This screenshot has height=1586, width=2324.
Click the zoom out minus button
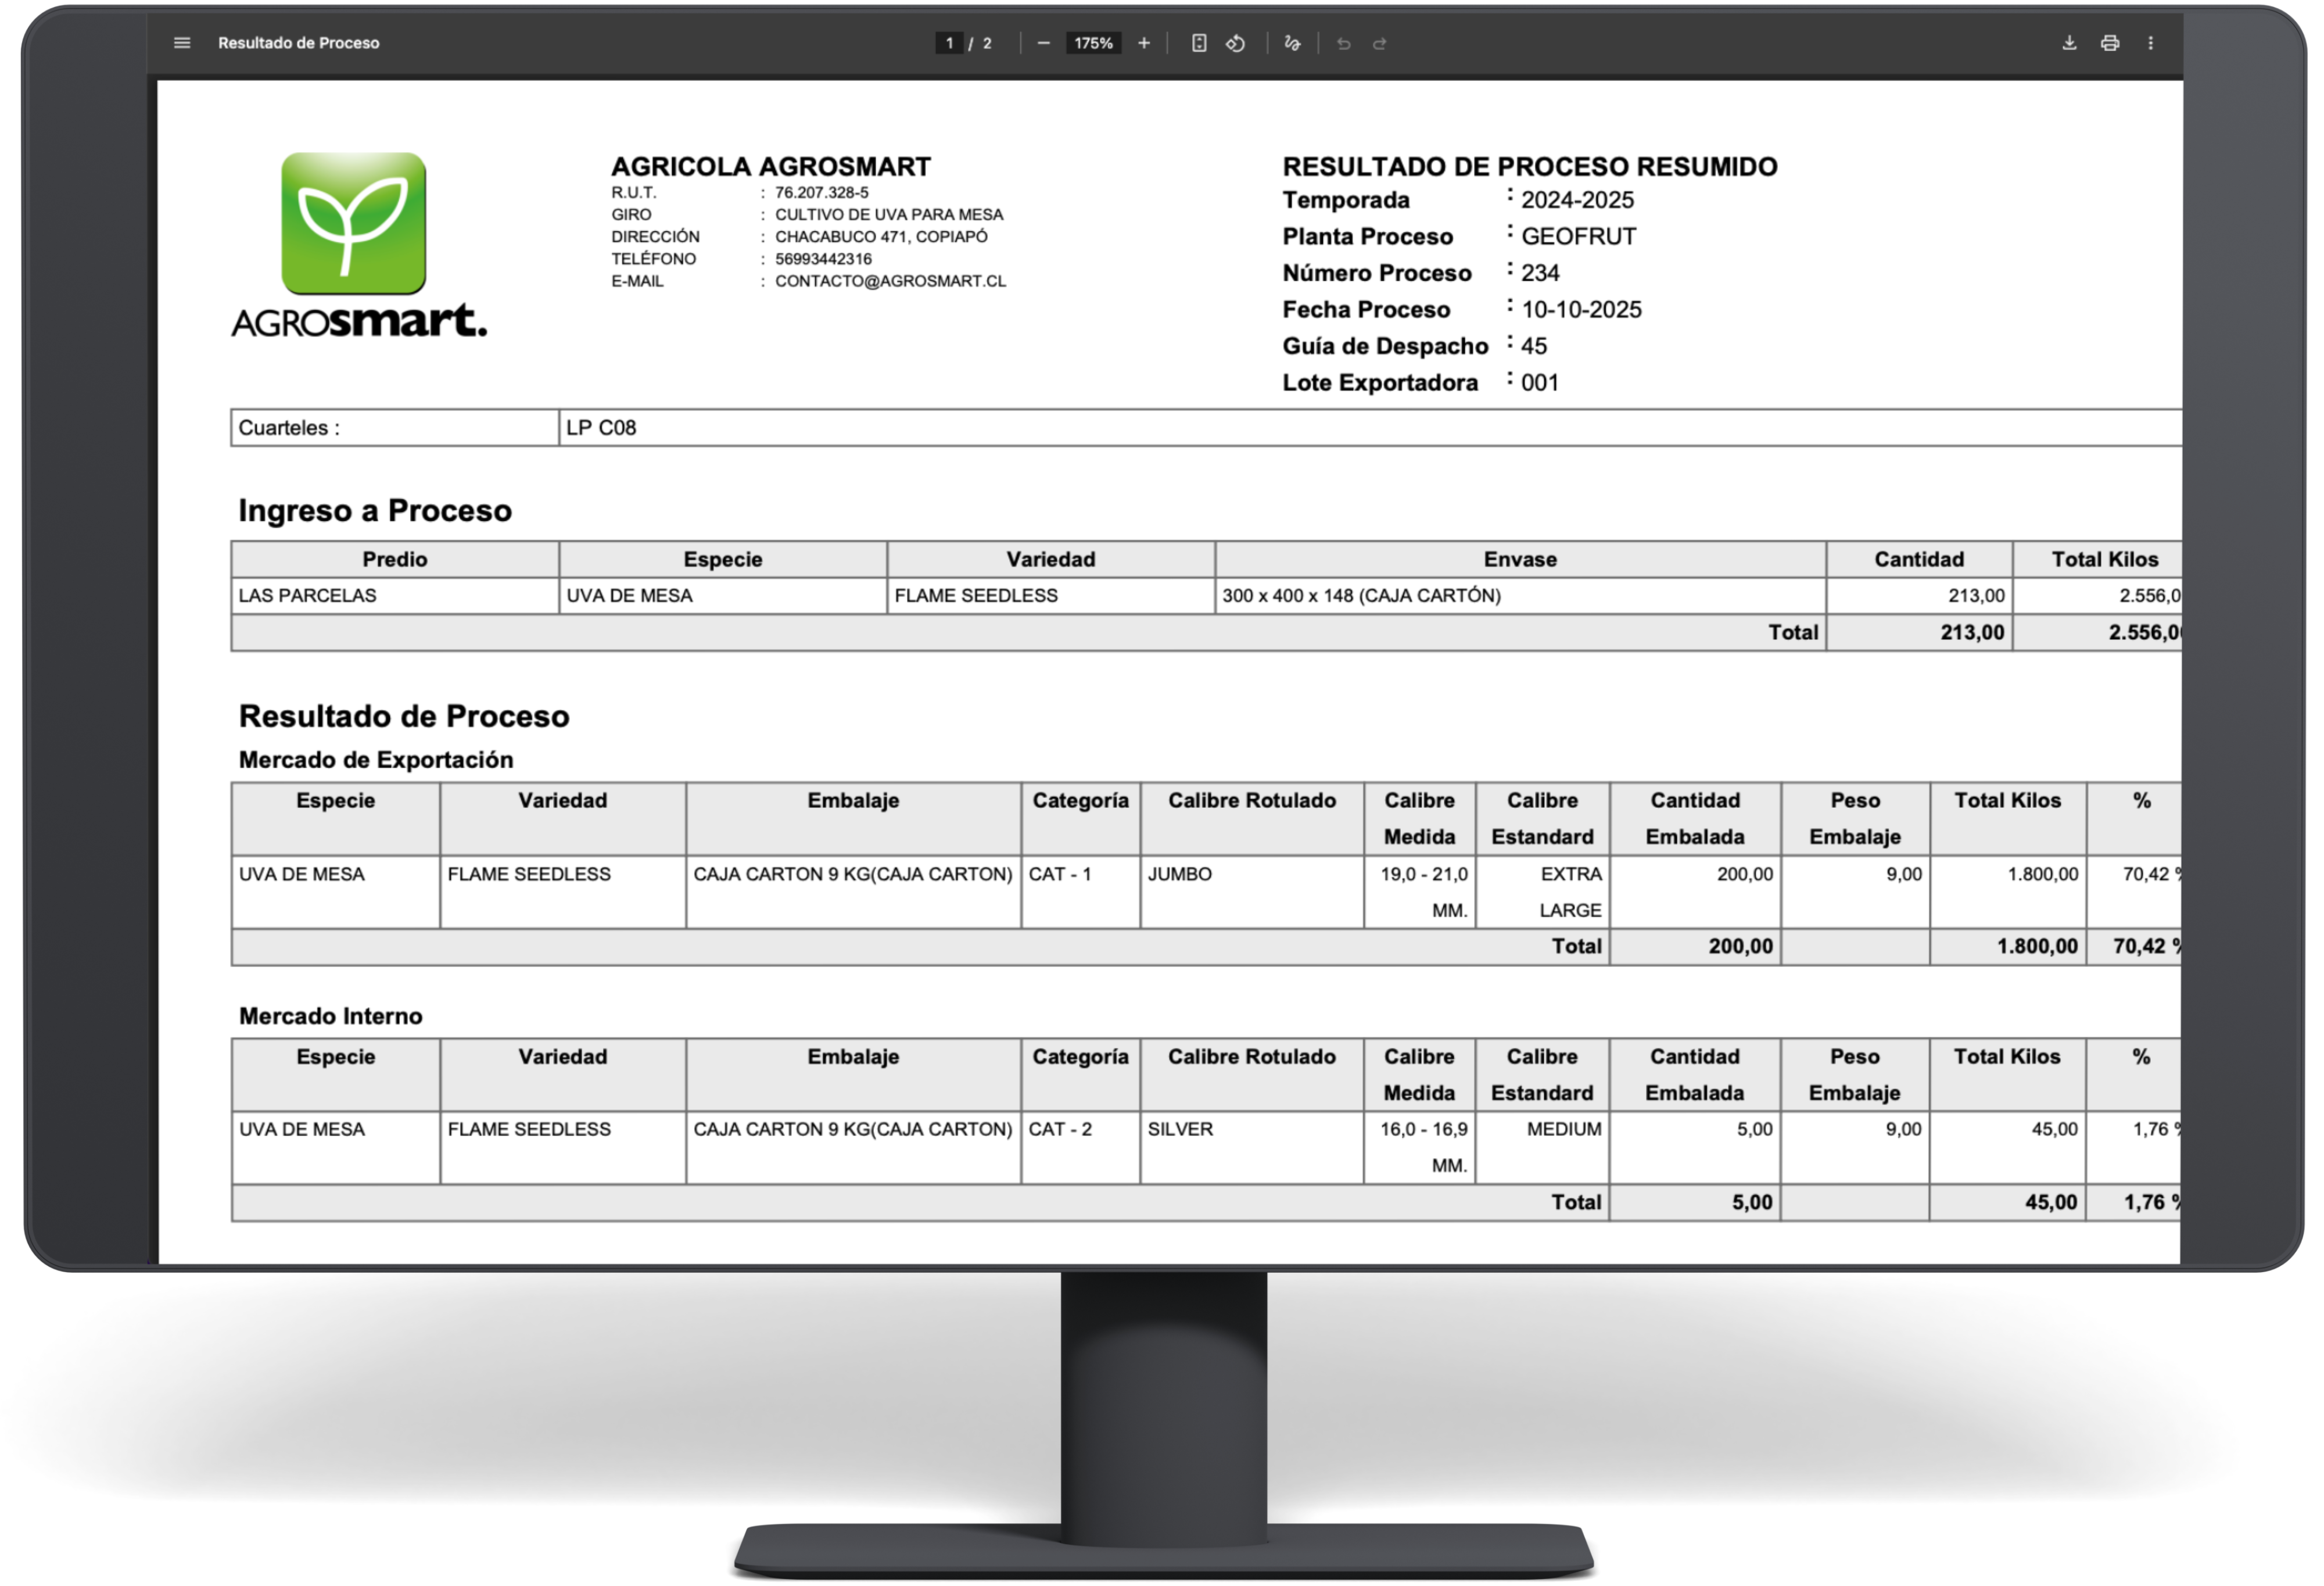click(1043, 43)
